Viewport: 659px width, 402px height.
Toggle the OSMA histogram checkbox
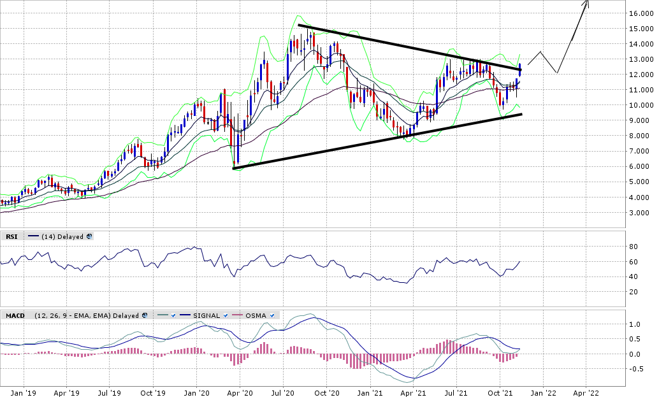[273, 315]
